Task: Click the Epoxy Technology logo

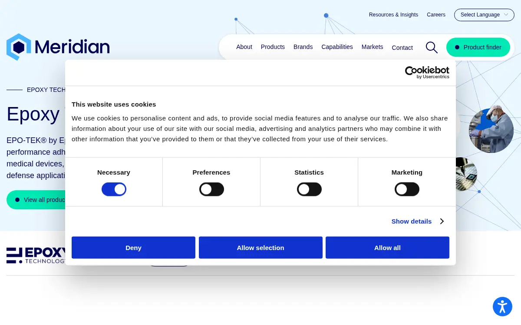Action: 36,255
